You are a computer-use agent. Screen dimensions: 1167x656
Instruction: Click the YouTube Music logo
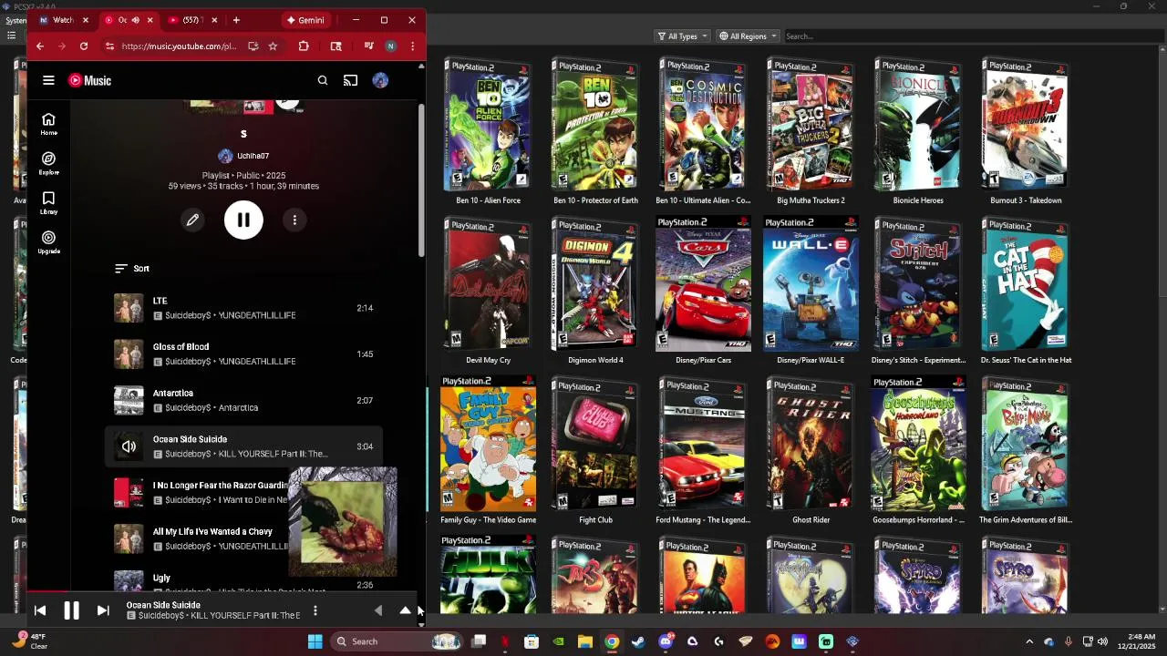tap(89, 80)
